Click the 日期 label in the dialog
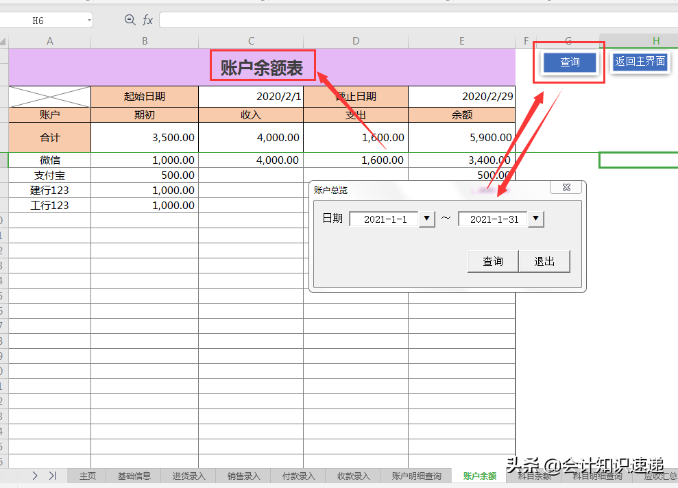Viewport: 678px width, 488px height. click(x=332, y=218)
